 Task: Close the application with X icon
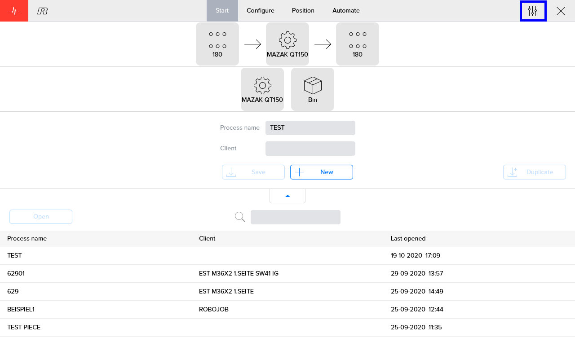(561, 11)
